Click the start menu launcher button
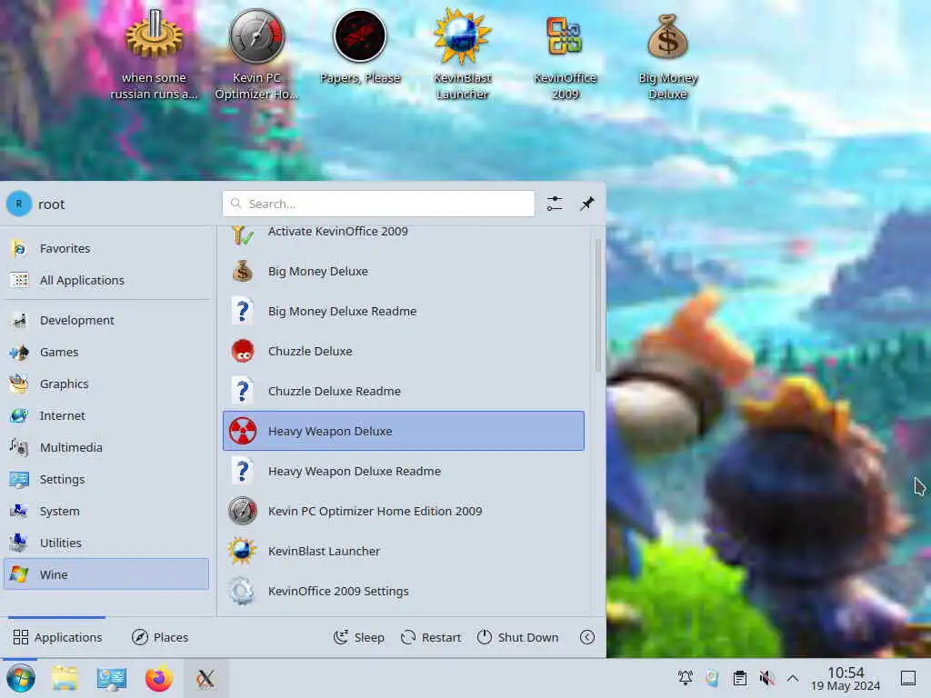931x698 pixels. tap(20, 678)
